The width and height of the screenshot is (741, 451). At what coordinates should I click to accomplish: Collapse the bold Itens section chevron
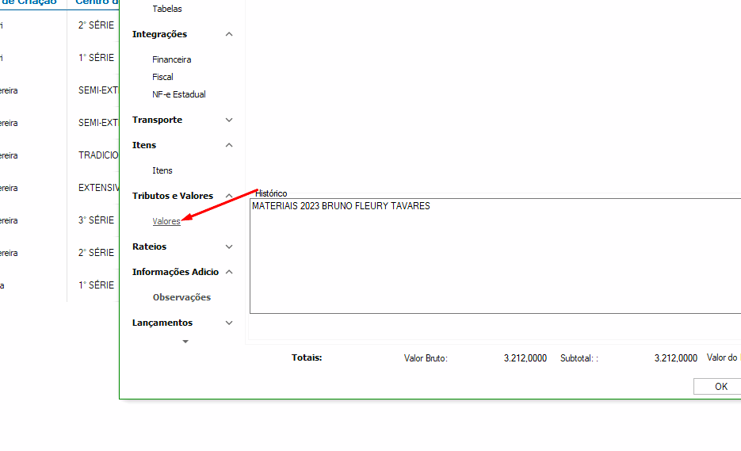tap(229, 146)
